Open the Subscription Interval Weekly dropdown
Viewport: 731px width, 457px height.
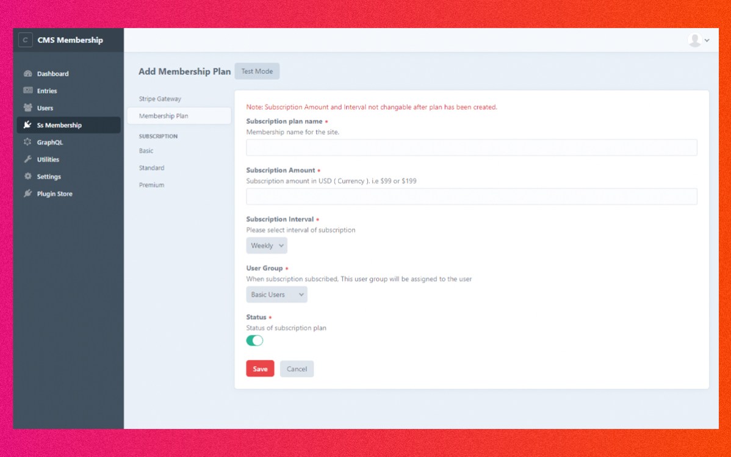coord(267,245)
